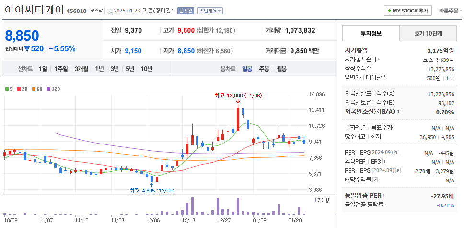Switch to 주봉 weekly candle chart
Image resolution: width=465 pixels, height=228 pixels.
[x=264, y=69]
